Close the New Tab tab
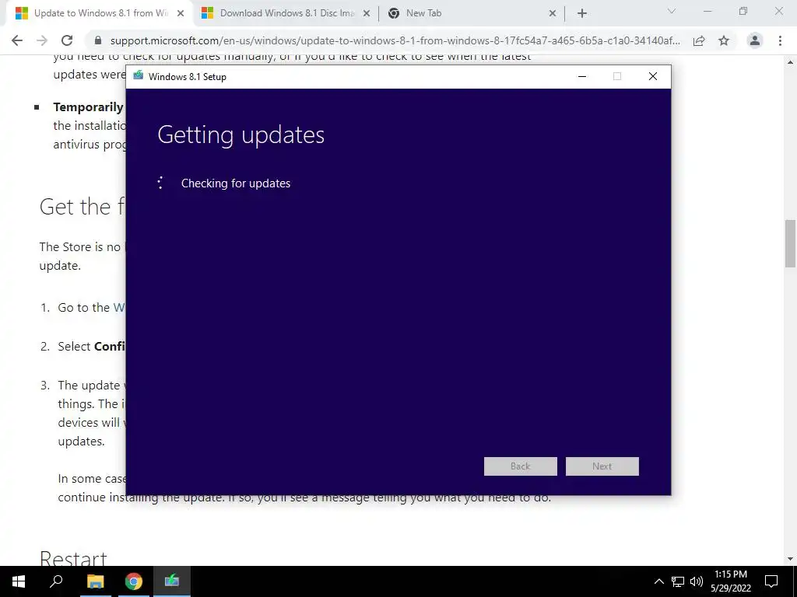The width and height of the screenshot is (797, 597). (x=553, y=13)
